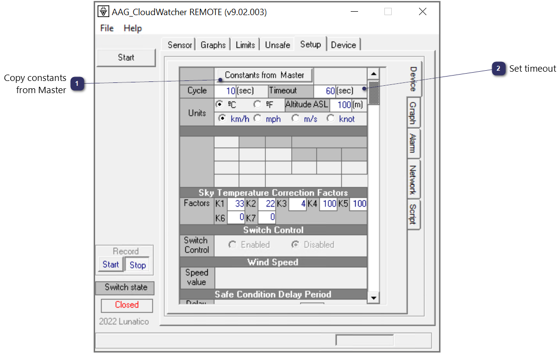Click the K3 factor field

297,204
